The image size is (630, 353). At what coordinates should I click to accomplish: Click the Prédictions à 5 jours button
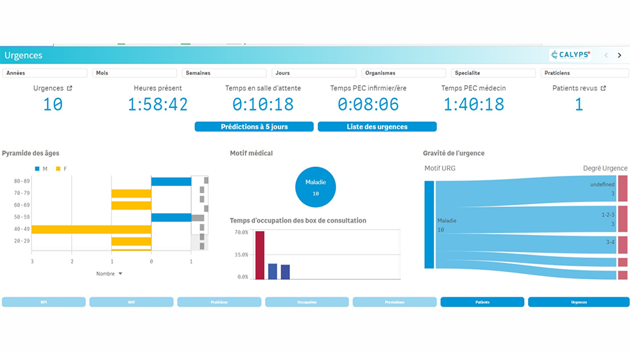click(254, 127)
